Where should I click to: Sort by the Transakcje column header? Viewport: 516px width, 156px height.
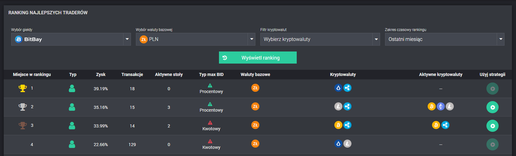(x=132, y=74)
